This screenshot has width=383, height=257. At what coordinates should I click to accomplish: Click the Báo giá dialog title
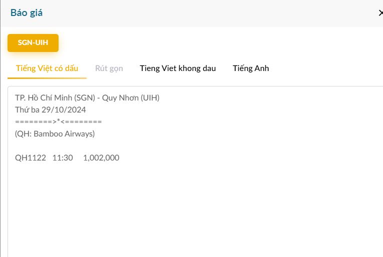27,13
